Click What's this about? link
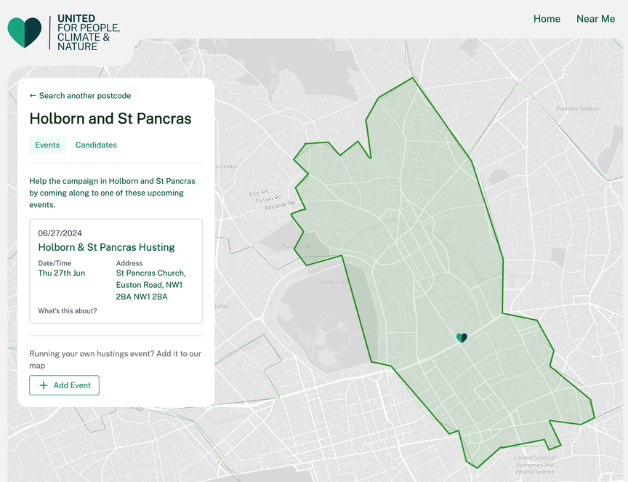 pyautogui.click(x=68, y=311)
